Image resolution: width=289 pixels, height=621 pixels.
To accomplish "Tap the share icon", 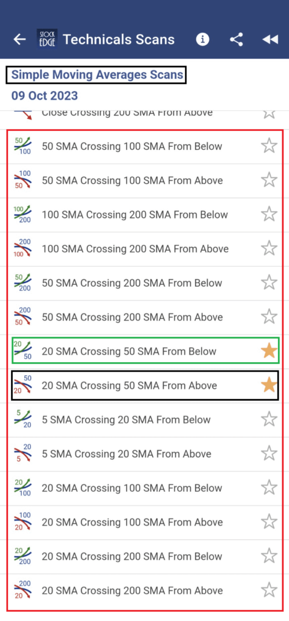I will pos(236,39).
